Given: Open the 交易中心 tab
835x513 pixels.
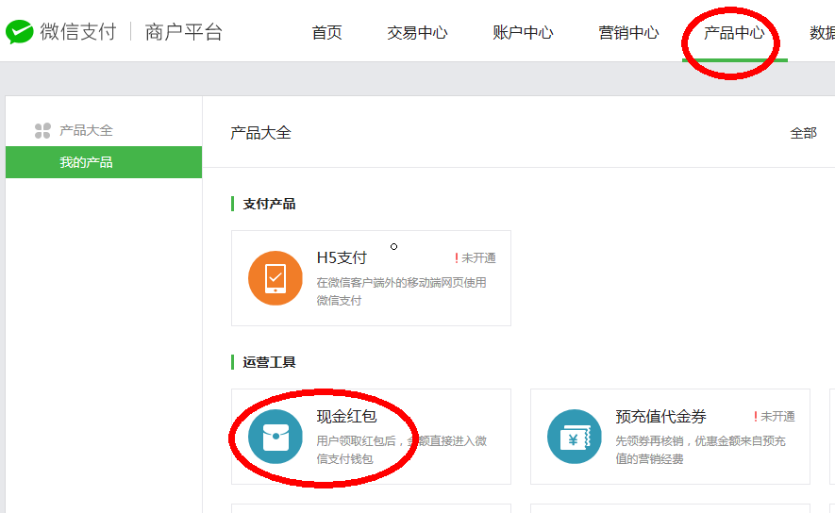Looking at the screenshot, I should (x=417, y=33).
